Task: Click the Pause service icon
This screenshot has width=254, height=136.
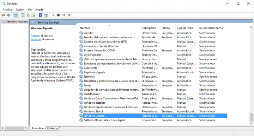Action: click(64, 15)
